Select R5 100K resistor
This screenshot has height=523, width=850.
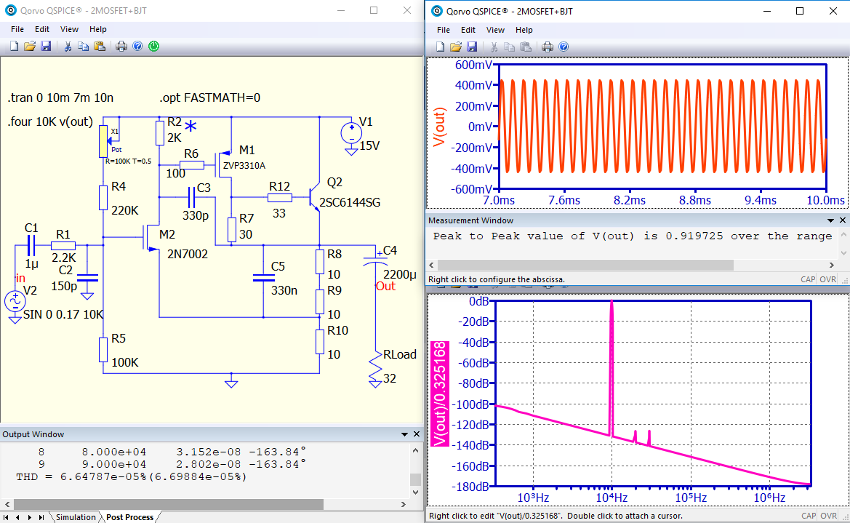(103, 350)
